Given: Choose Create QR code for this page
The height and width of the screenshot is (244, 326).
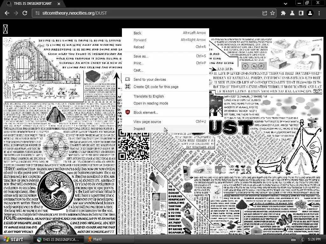Looking at the screenshot, I should [x=166, y=86].
